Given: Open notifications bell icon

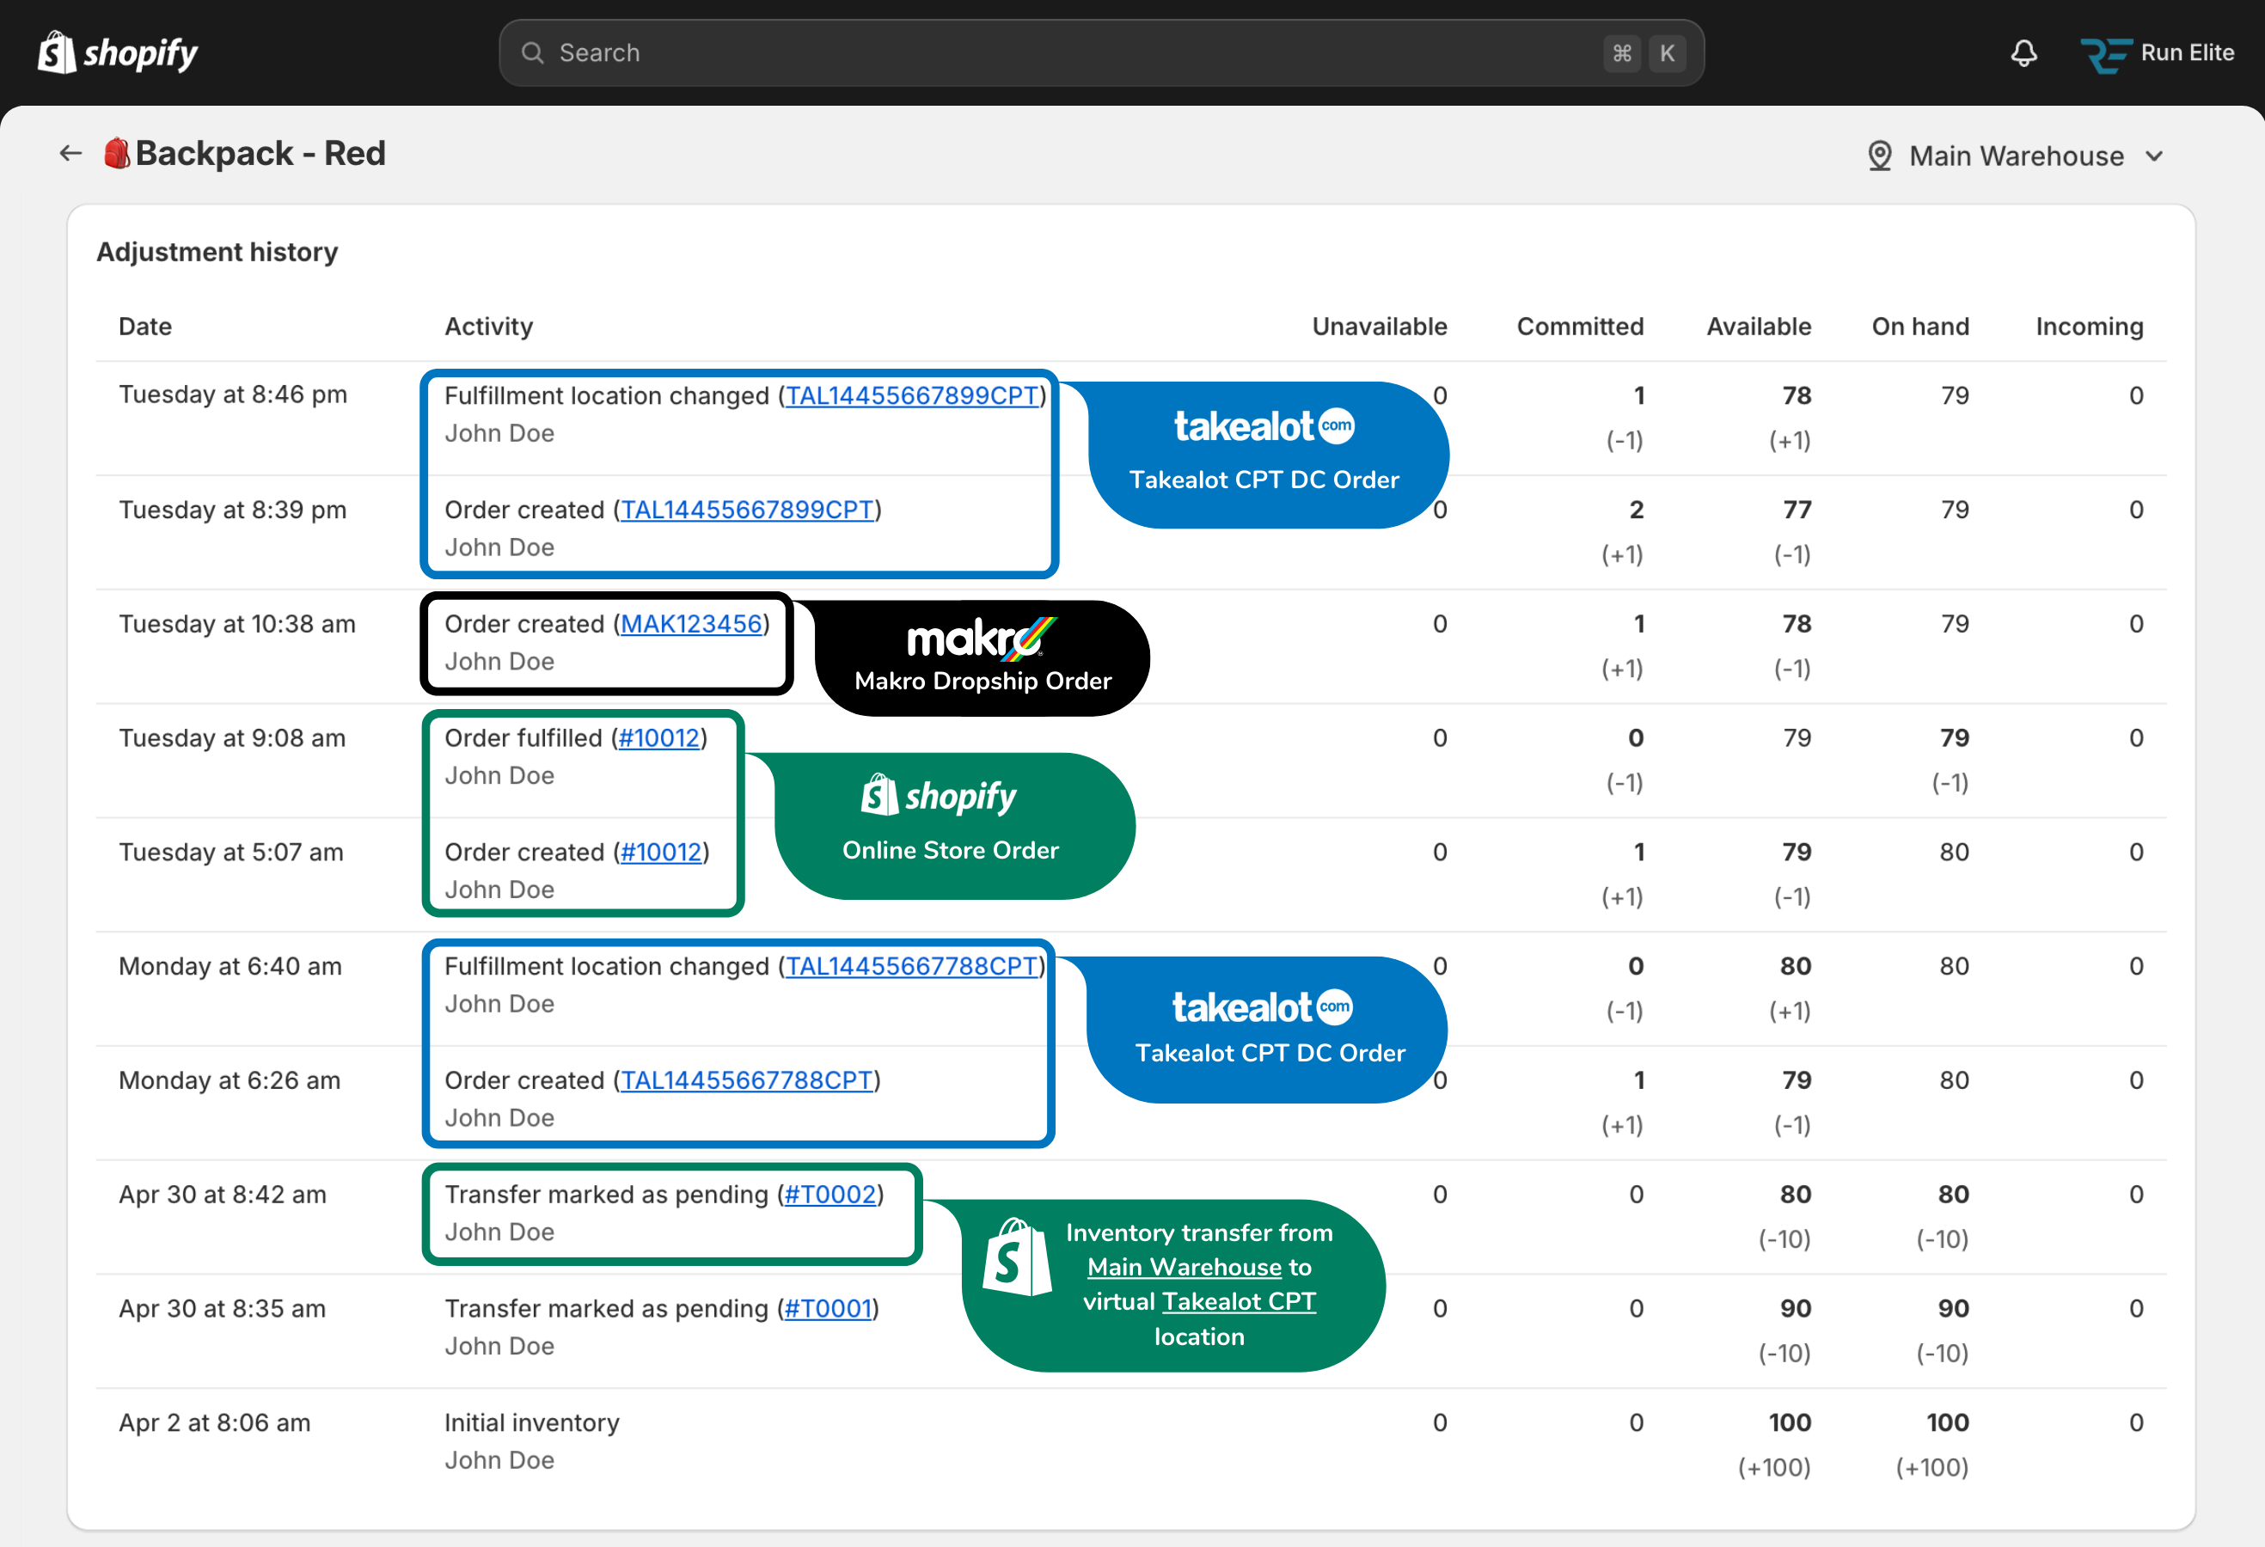Looking at the screenshot, I should pos(2023,52).
